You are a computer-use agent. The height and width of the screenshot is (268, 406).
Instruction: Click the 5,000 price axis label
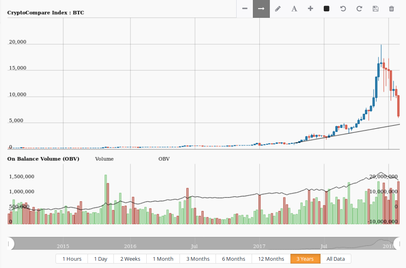click(x=16, y=121)
